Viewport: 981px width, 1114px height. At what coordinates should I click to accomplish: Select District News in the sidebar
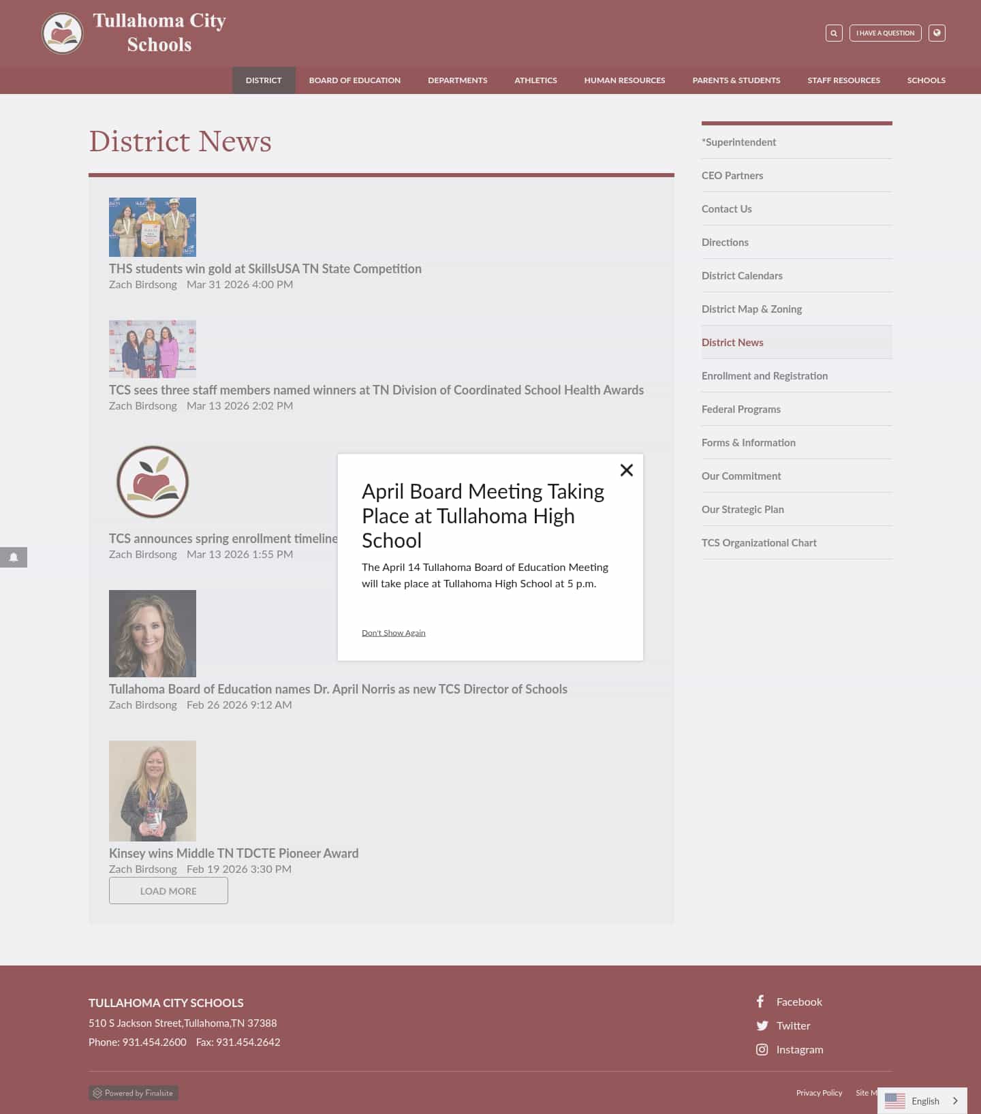[797, 342]
